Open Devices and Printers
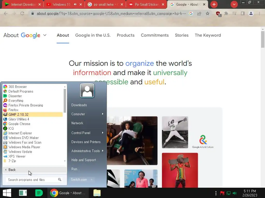The width and height of the screenshot is (265, 198). tap(86, 142)
